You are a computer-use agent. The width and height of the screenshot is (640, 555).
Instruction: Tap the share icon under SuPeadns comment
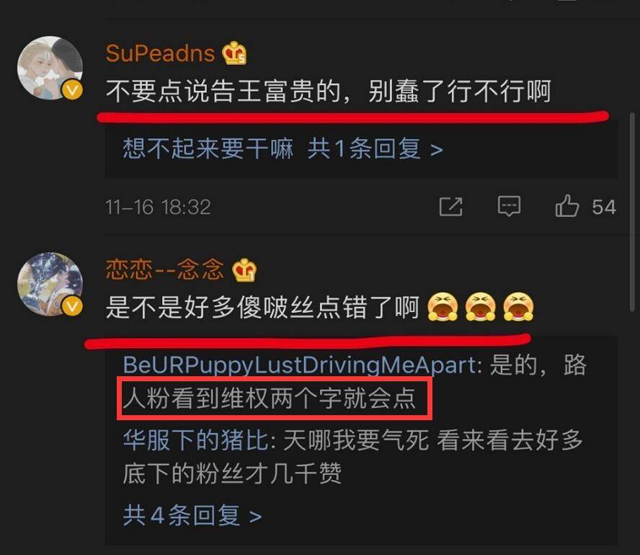(x=450, y=207)
